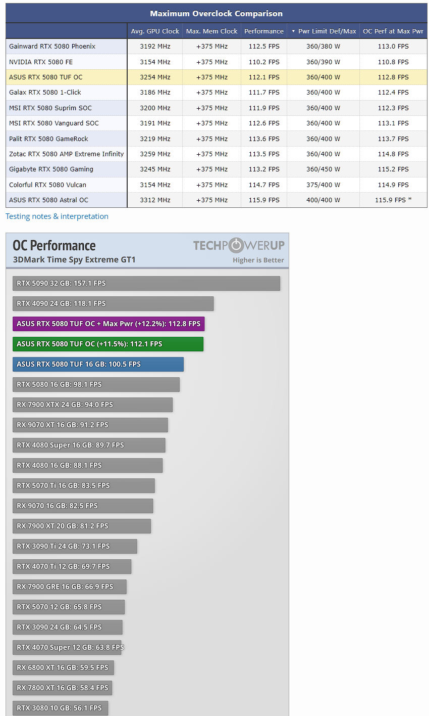The height and width of the screenshot is (716, 429).
Task: Sort by Max. Mem Clock column header
Action: coord(211,31)
